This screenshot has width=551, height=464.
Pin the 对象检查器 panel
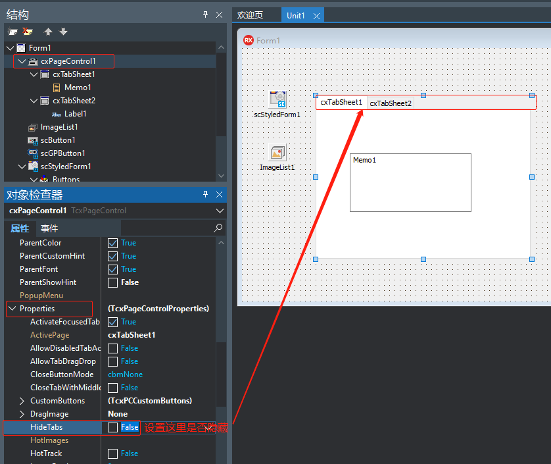206,194
